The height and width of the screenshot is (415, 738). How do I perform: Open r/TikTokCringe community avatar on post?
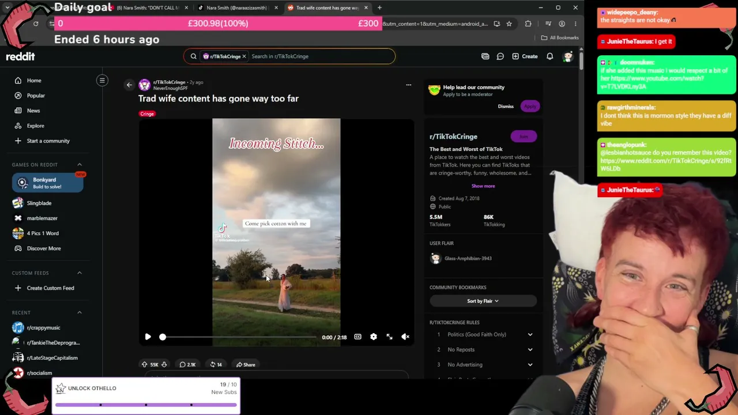144,85
